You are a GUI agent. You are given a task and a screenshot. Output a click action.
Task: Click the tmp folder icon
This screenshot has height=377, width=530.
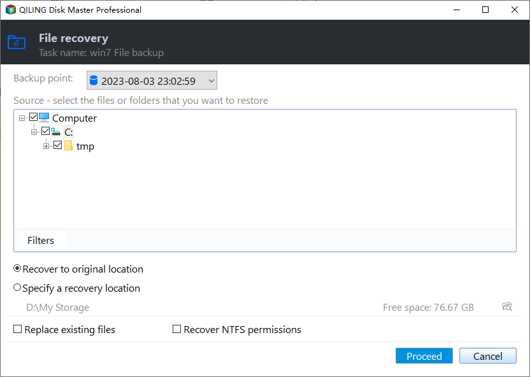(x=68, y=146)
